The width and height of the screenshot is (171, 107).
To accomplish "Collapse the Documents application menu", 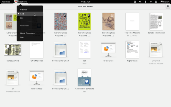I will [x=21, y=2].
